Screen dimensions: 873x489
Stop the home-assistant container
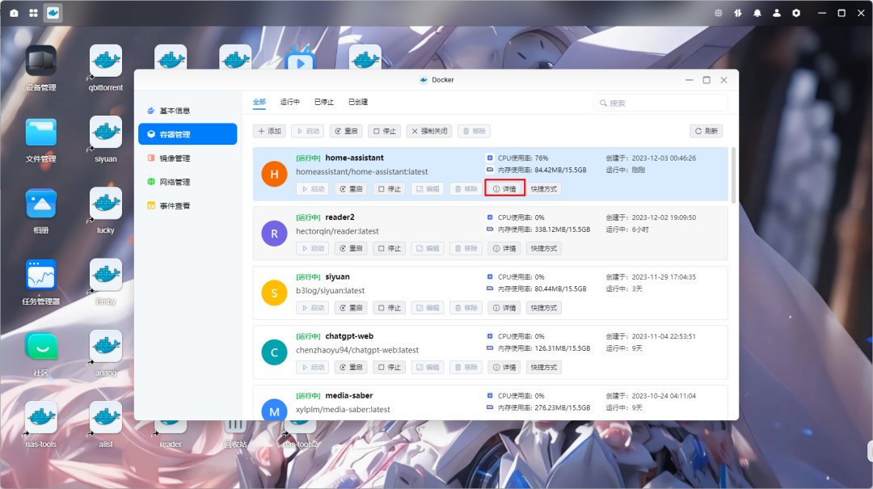389,189
